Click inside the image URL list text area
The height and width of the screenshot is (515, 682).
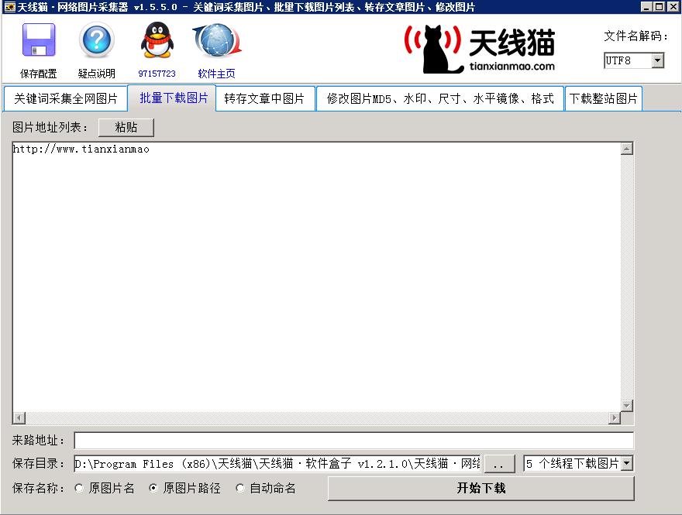[x=317, y=276]
